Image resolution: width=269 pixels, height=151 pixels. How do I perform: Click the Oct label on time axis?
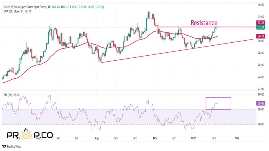click(x=135, y=138)
